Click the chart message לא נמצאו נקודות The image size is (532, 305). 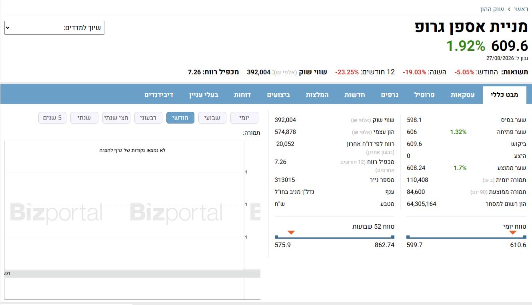coord(132,150)
